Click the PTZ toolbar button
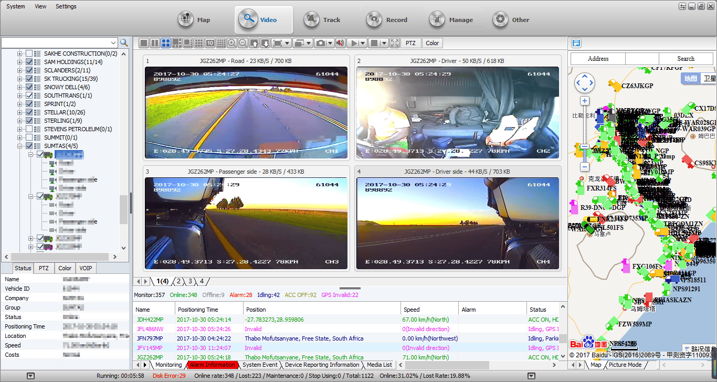Image resolution: width=717 pixels, height=382 pixels. tap(411, 43)
